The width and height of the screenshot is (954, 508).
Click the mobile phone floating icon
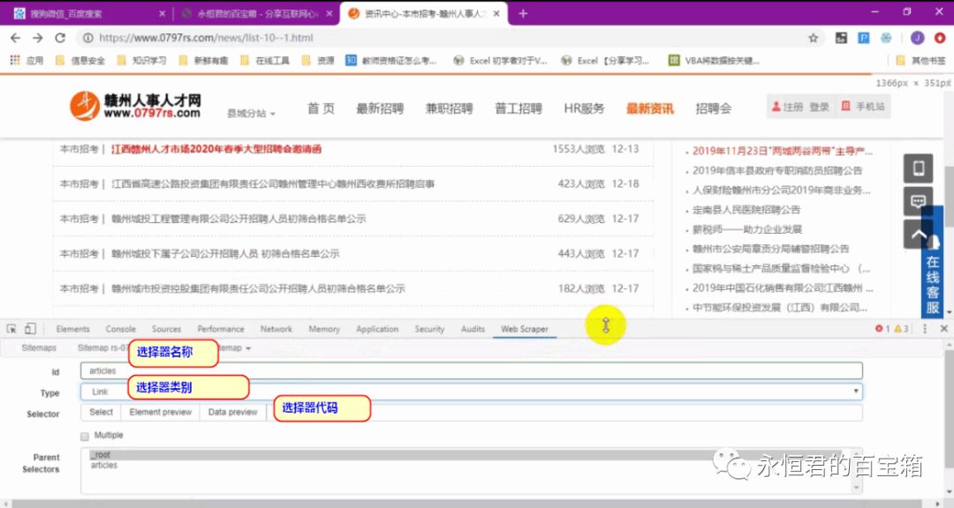coord(918,168)
